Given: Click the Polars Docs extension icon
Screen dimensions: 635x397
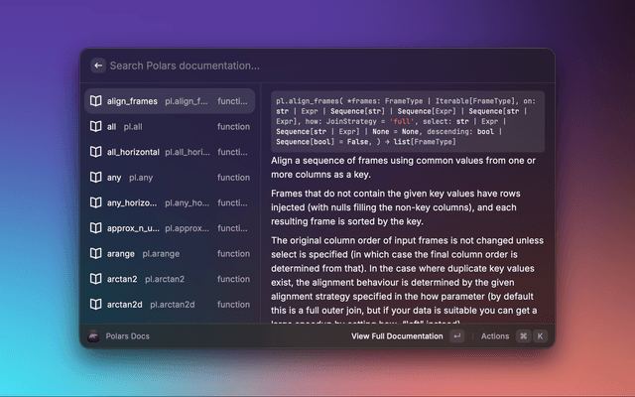Looking at the screenshot, I should click(x=93, y=336).
